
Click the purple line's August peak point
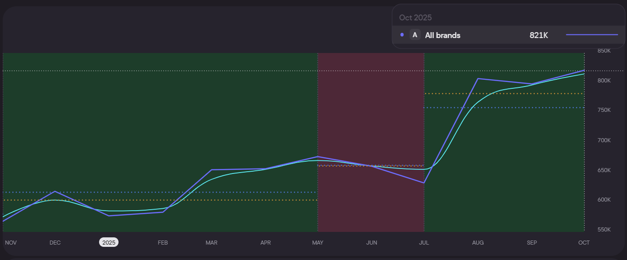coord(478,79)
